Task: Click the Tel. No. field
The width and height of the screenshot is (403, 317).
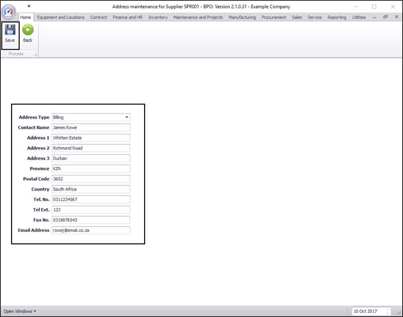Action: click(x=91, y=199)
